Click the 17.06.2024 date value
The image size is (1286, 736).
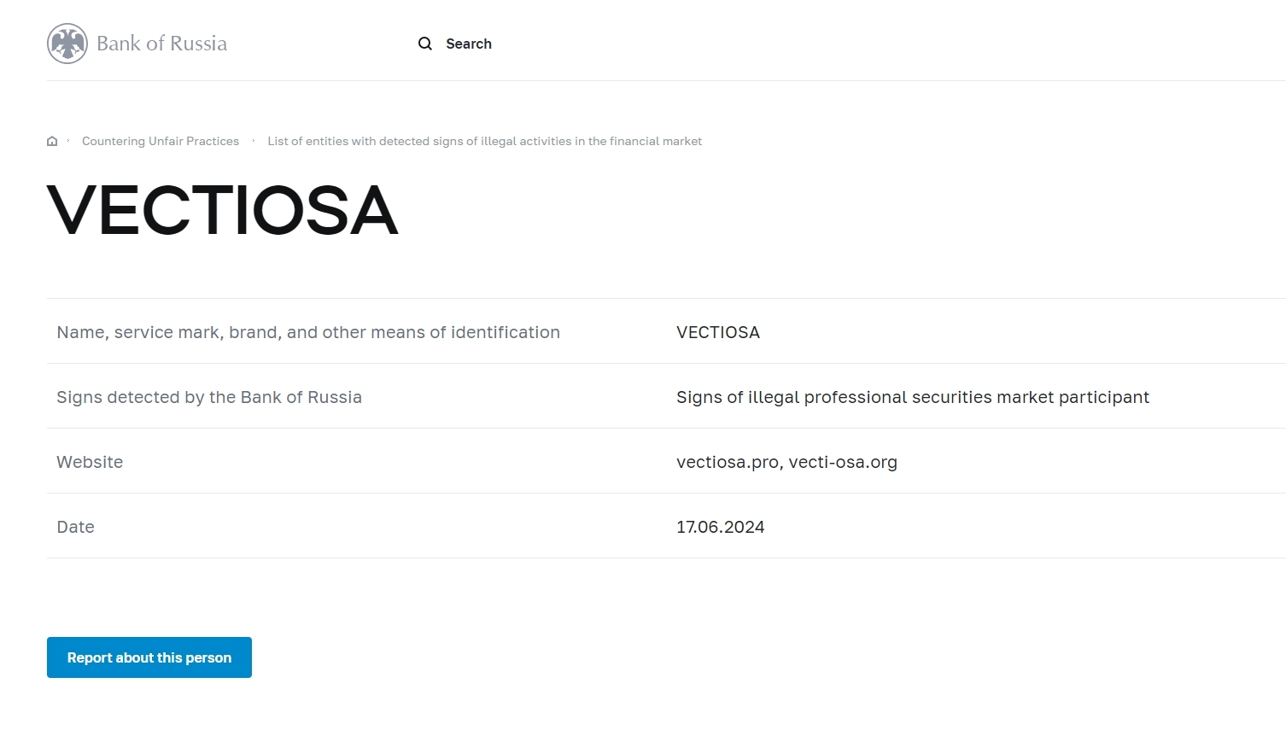[x=720, y=527]
